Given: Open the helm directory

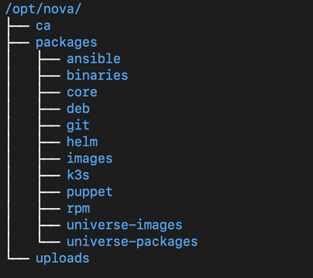Looking at the screenshot, I should (82, 142).
